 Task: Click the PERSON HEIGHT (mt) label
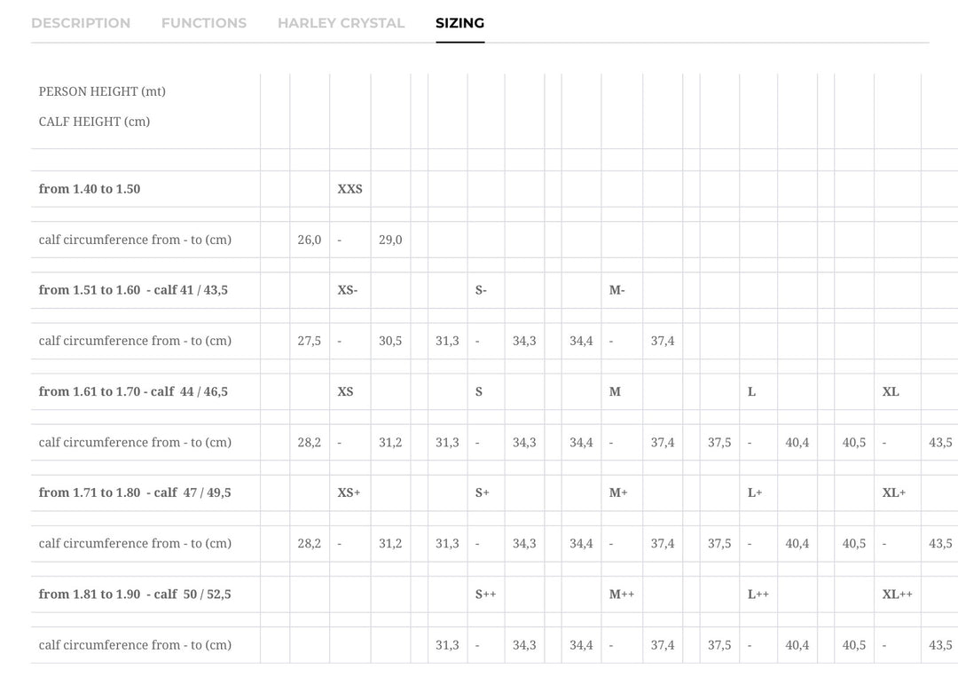102,91
